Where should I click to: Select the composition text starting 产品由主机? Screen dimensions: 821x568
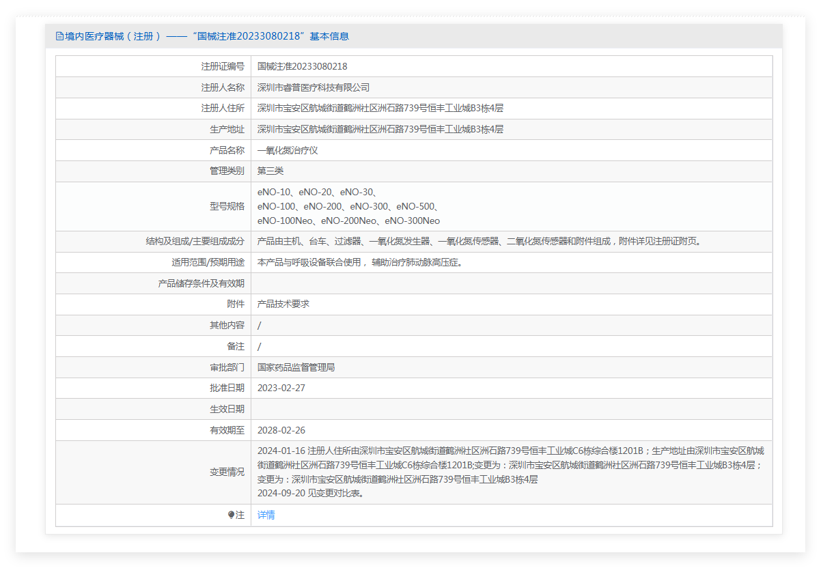tap(479, 241)
